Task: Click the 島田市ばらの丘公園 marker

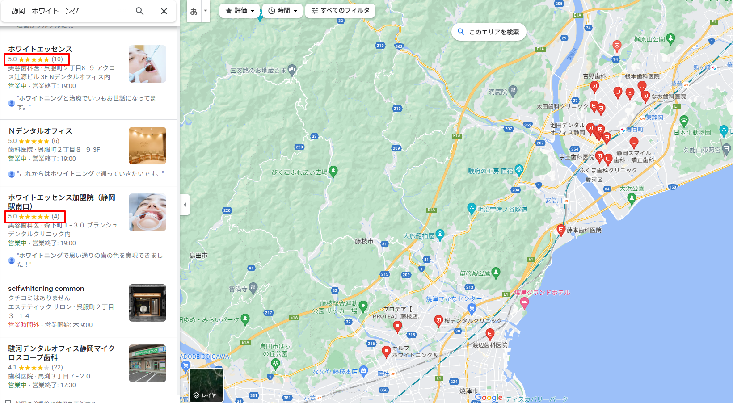Action: pos(275,364)
